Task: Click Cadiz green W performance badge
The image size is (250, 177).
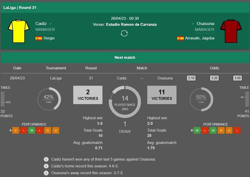Action: 32,130
